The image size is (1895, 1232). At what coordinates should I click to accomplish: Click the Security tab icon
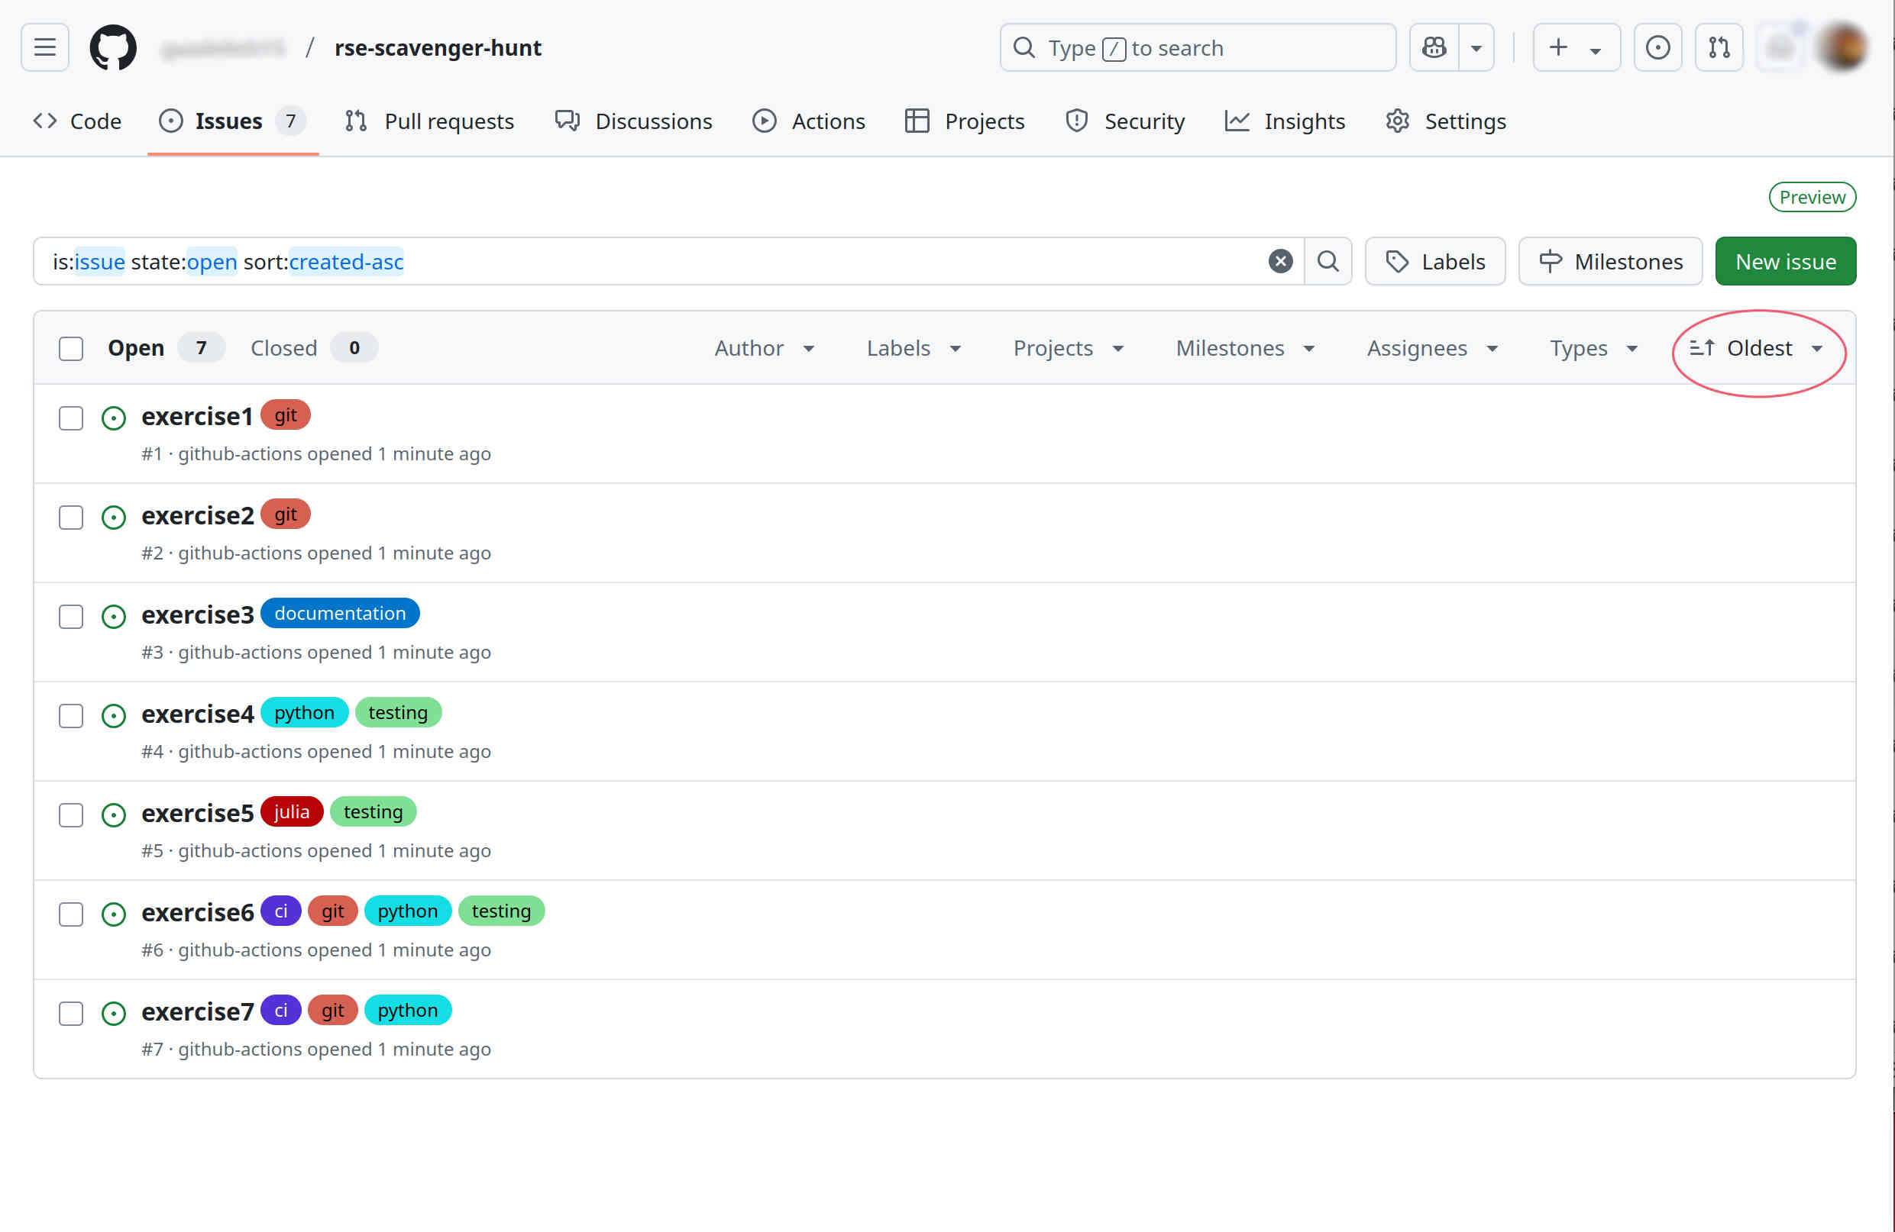pyautogui.click(x=1080, y=120)
